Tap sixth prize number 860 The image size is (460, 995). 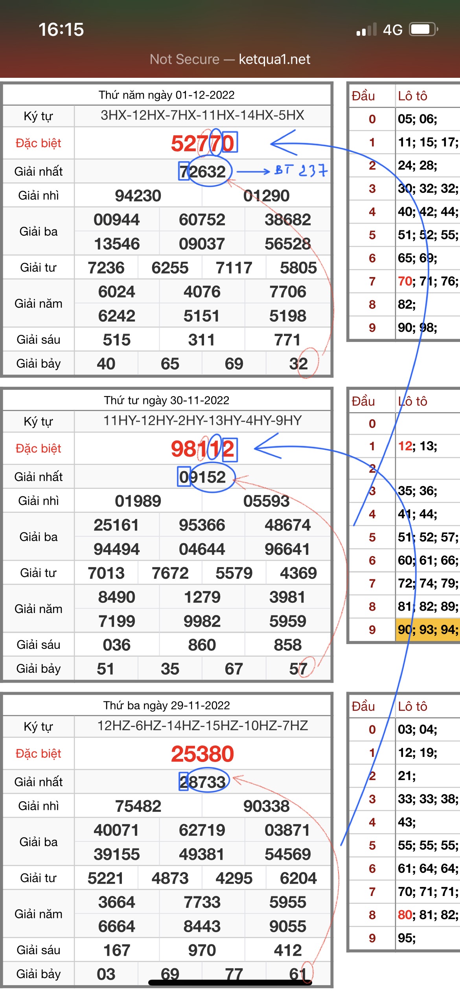[202, 645]
